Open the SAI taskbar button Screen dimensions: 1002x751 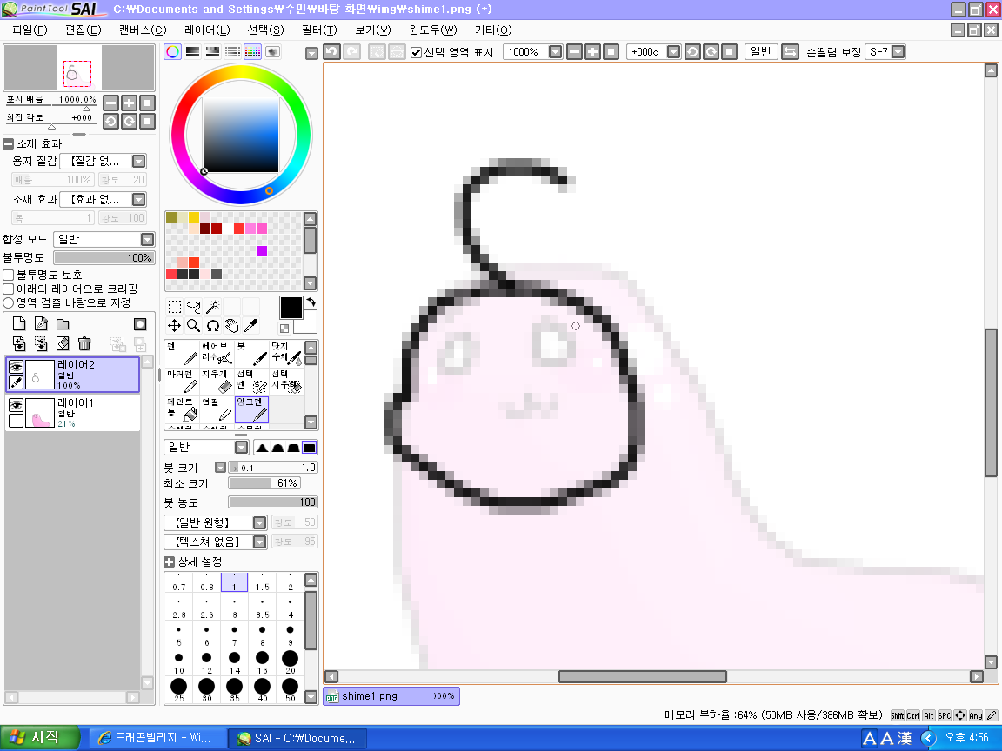pyautogui.click(x=297, y=738)
